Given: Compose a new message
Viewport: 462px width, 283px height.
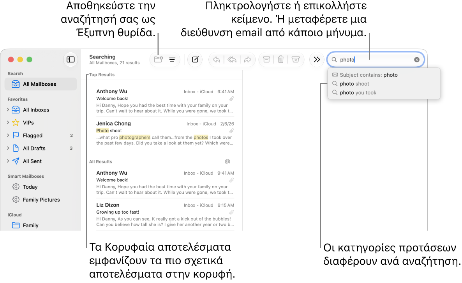Looking at the screenshot, I should 195,60.
